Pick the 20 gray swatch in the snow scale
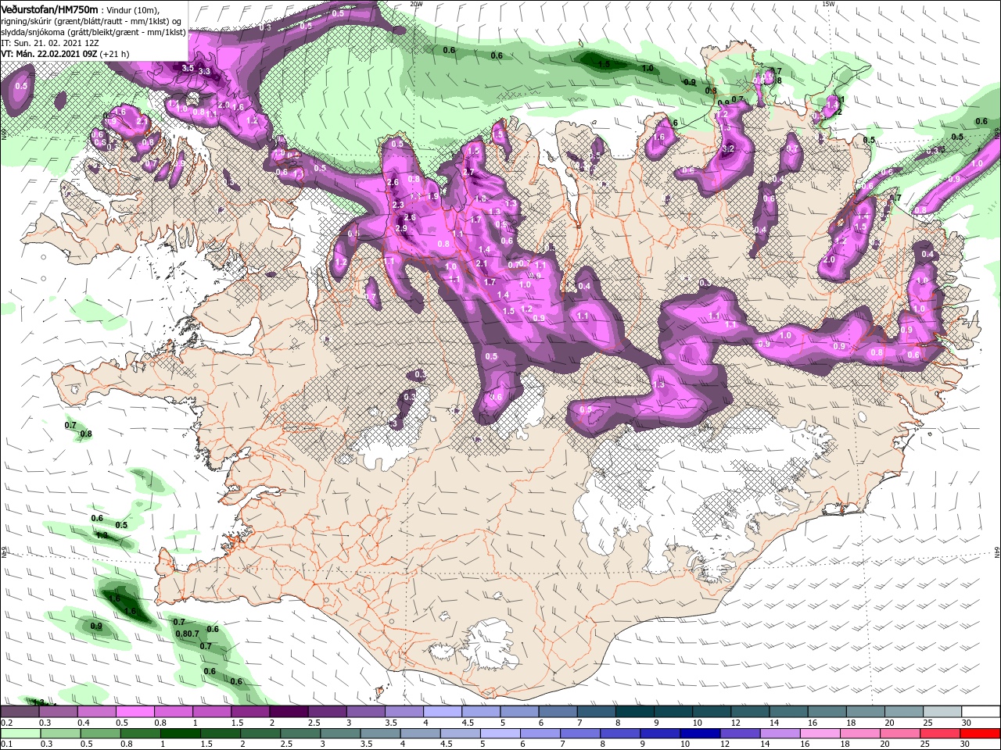Viewport: 1001px width, 750px height. (903, 712)
